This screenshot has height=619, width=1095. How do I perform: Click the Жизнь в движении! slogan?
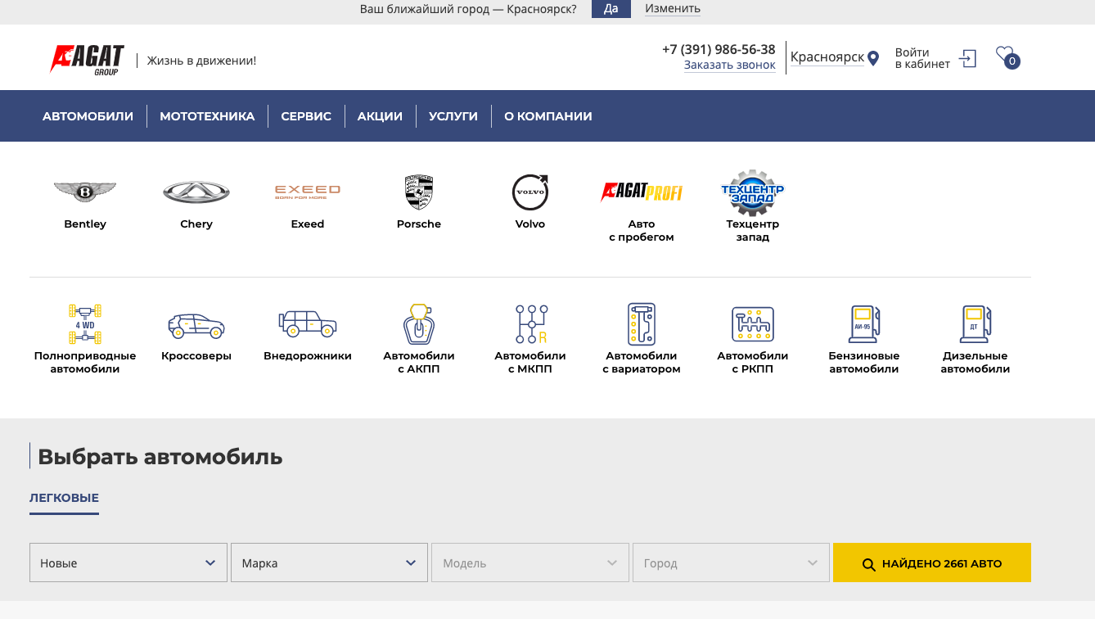(201, 61)
